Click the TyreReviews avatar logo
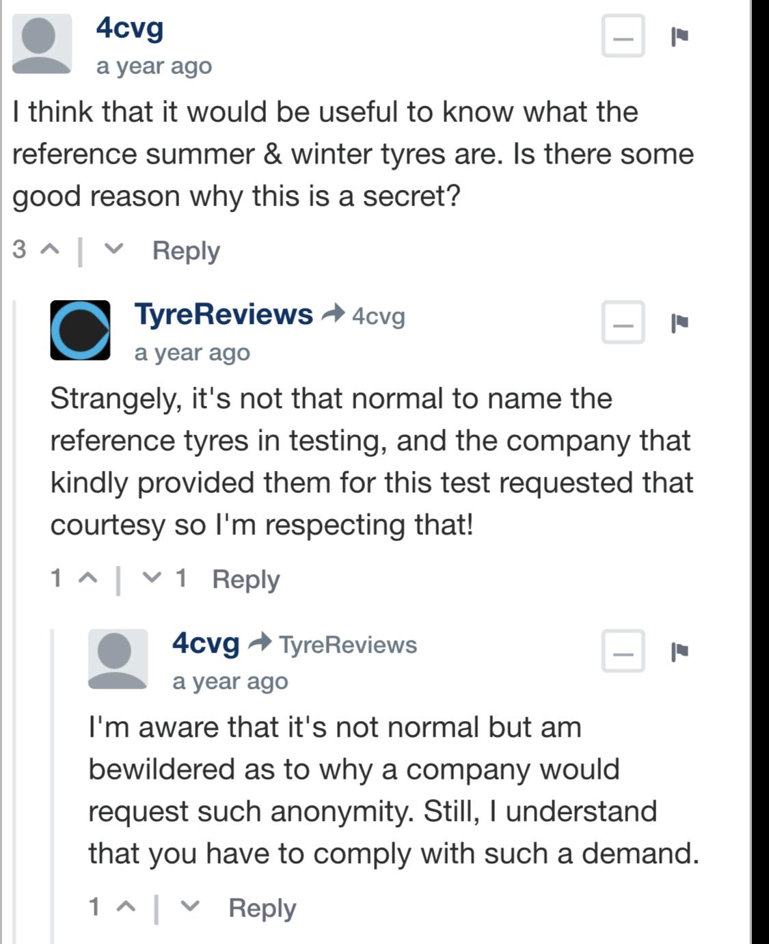769x944 pixels. coord(80,330)
